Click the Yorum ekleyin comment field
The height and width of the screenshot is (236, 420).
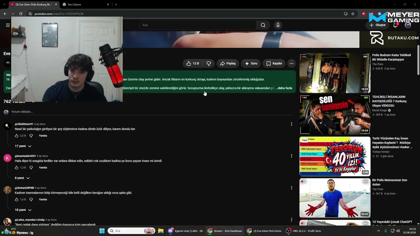coord(152,112)
